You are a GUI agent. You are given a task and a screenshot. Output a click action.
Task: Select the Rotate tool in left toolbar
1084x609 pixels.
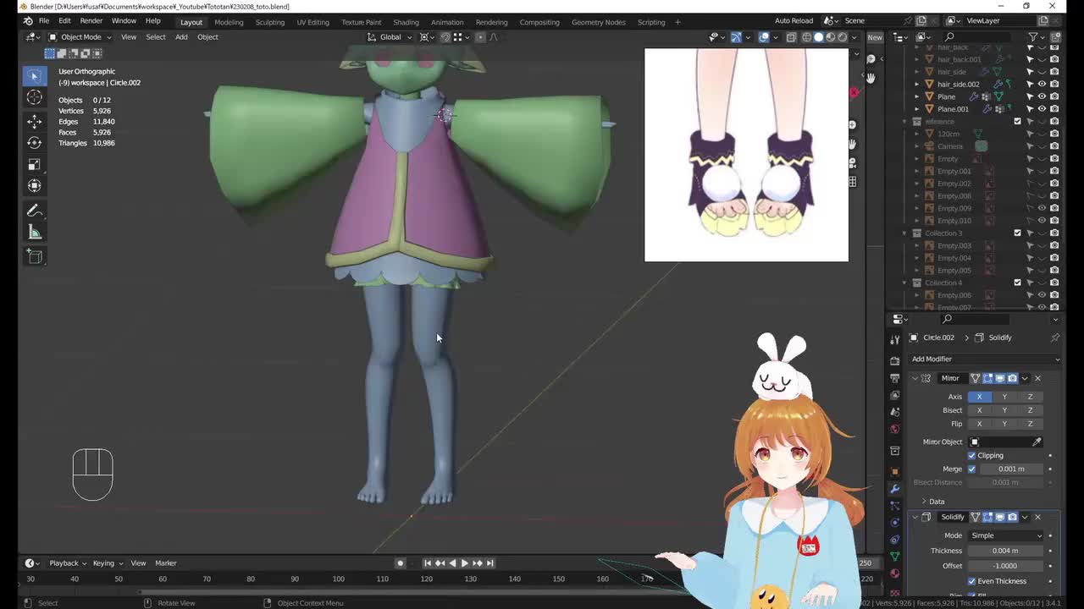[x=34, y=143]
